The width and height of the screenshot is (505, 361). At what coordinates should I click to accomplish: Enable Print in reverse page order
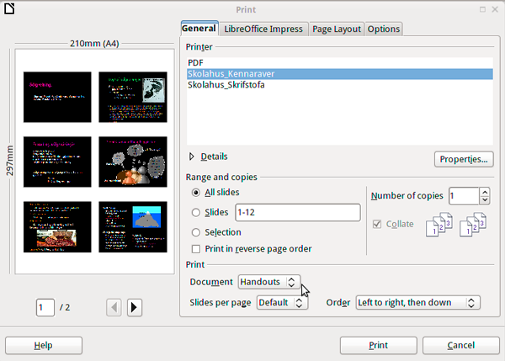pyautogui.click(x=196, y=249)
